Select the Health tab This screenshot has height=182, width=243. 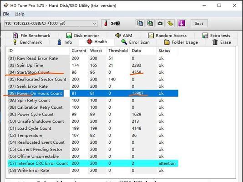[97, 42]
